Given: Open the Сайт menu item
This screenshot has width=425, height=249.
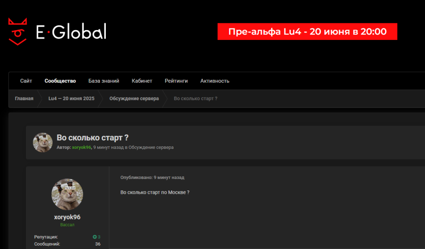Looking at the screenshot, I should pyautogui.click(x=26, y=81).
